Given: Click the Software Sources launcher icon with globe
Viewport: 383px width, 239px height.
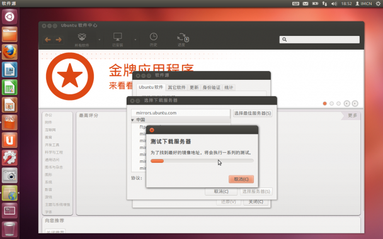Looking at the screenshot, I should [9, 193].
